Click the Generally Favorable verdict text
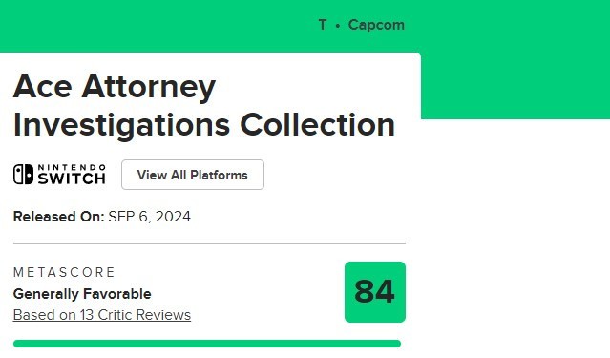 click(82, 294)
